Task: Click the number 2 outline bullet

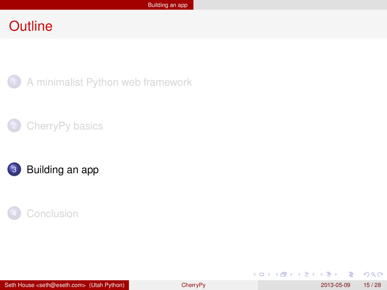Action: (x=14, y=125)
